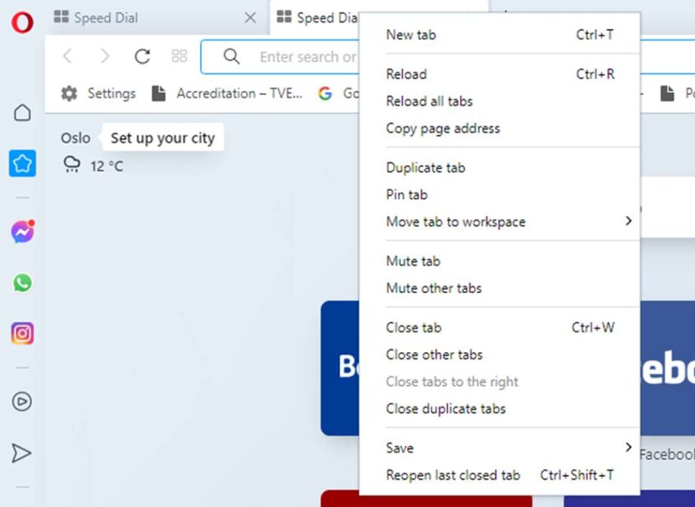
Task: Open the Player icon in the sidebar
Action: [22, 402]
